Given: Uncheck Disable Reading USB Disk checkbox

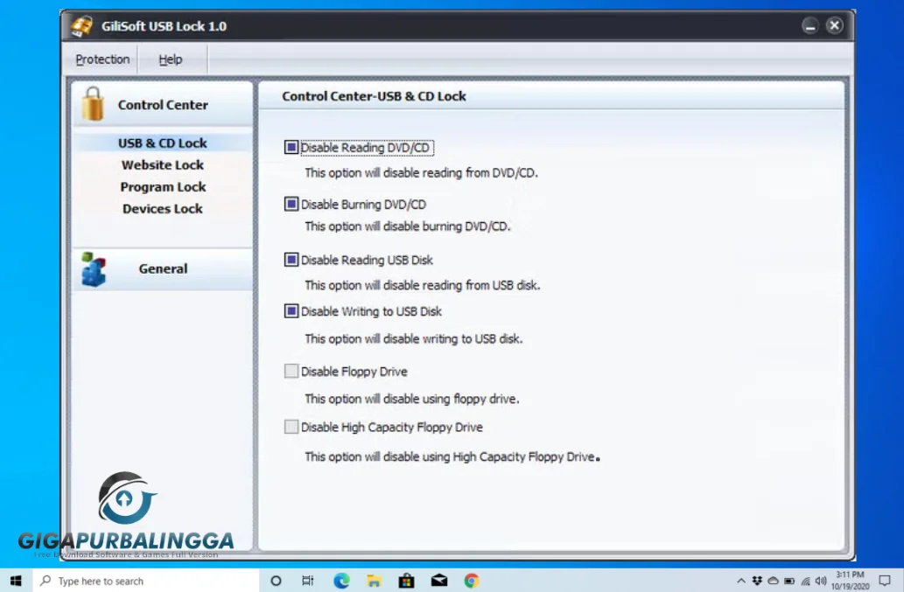Looking at the screenshot, I should tap(291, 260).
